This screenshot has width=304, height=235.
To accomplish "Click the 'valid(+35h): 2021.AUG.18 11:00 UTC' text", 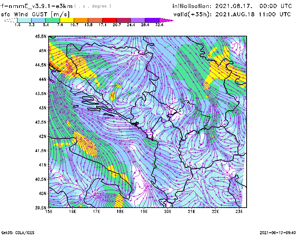I will coord(232,14).
